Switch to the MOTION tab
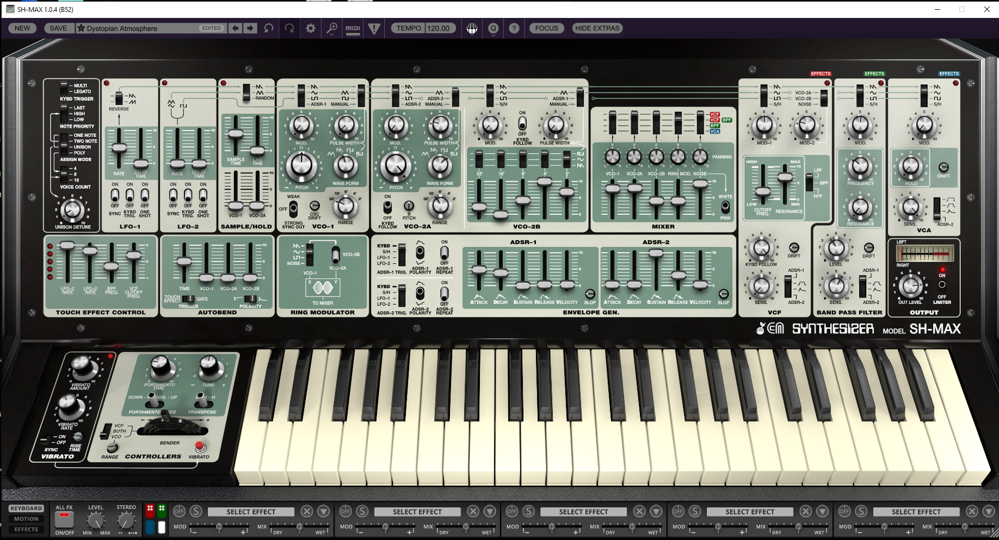 (x=26, y=519)
